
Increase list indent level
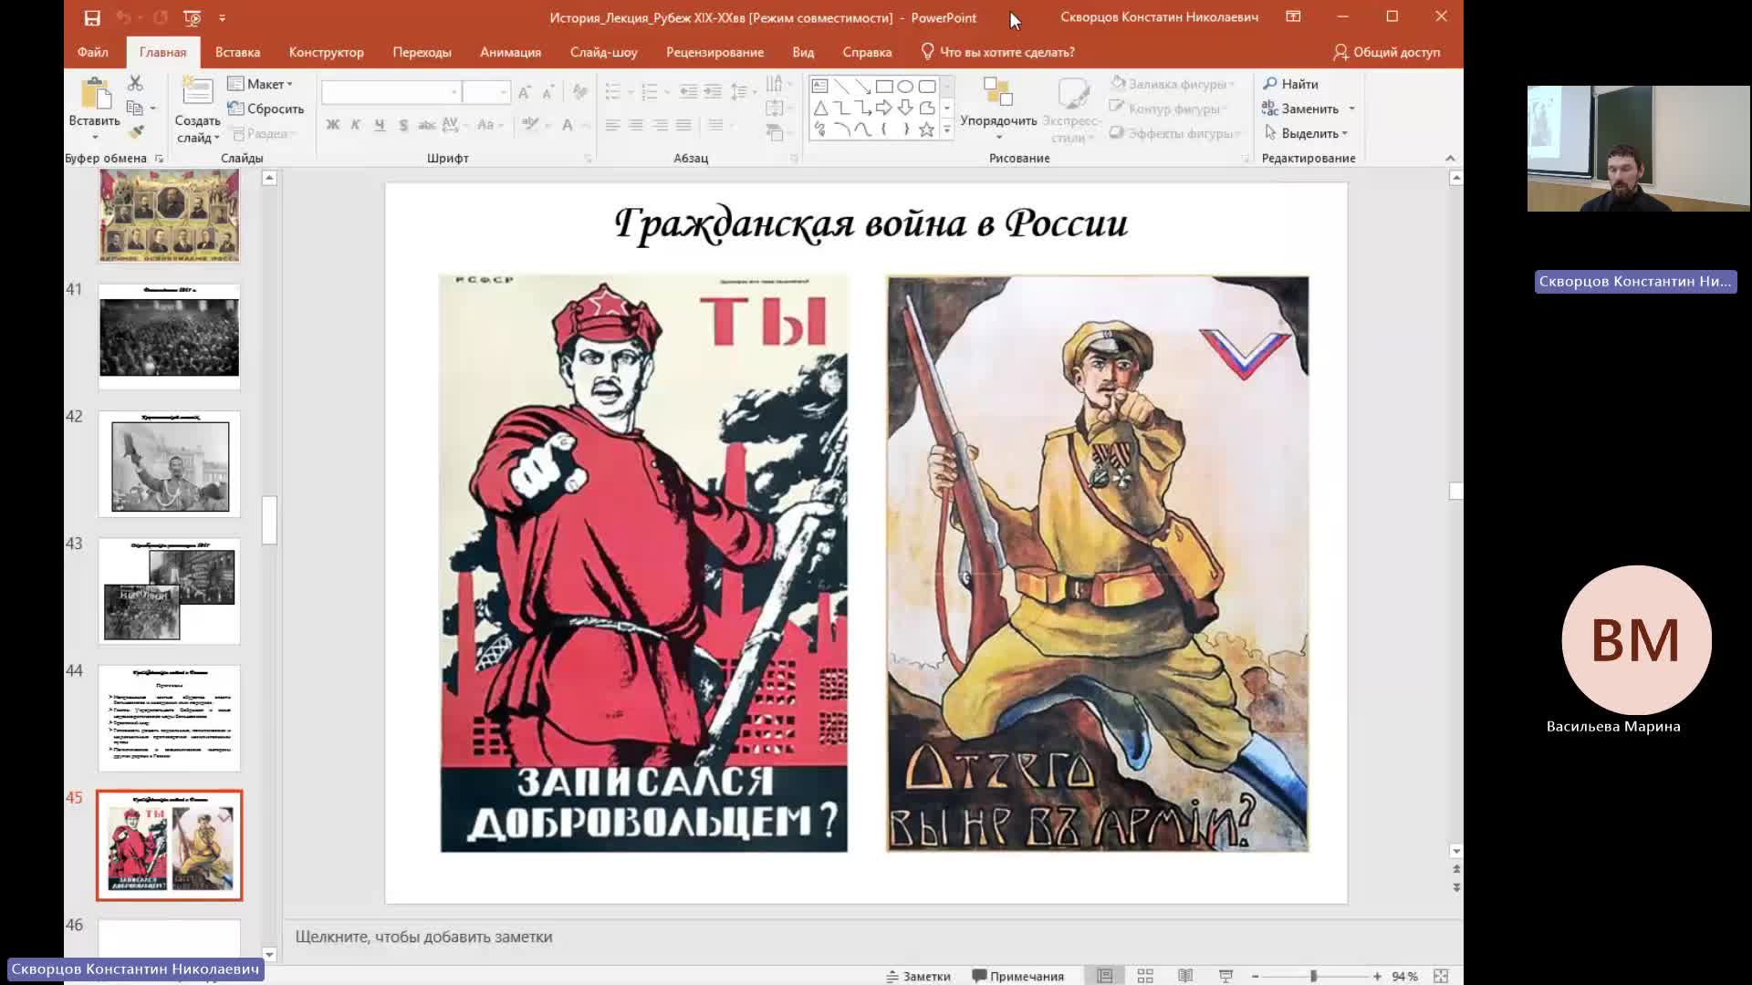(713, 92)
